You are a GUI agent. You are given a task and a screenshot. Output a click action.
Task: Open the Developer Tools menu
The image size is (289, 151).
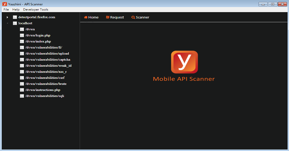[35, 10]
